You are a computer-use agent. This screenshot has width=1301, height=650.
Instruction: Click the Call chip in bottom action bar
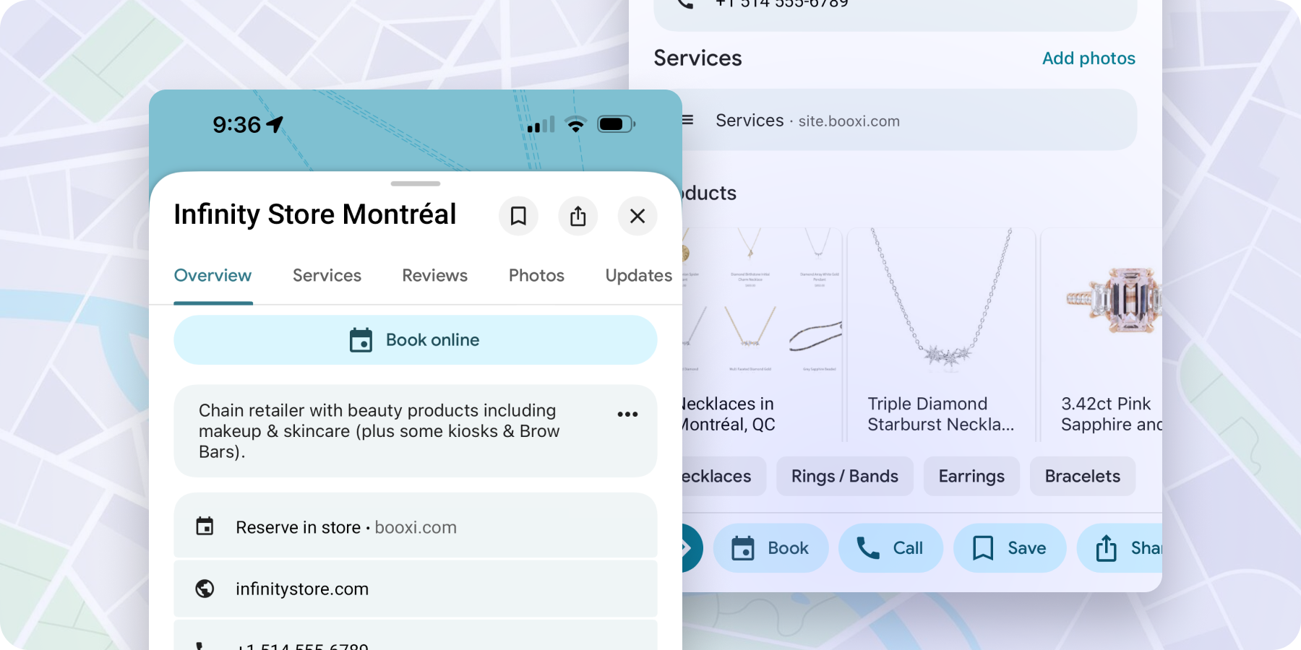890,548
